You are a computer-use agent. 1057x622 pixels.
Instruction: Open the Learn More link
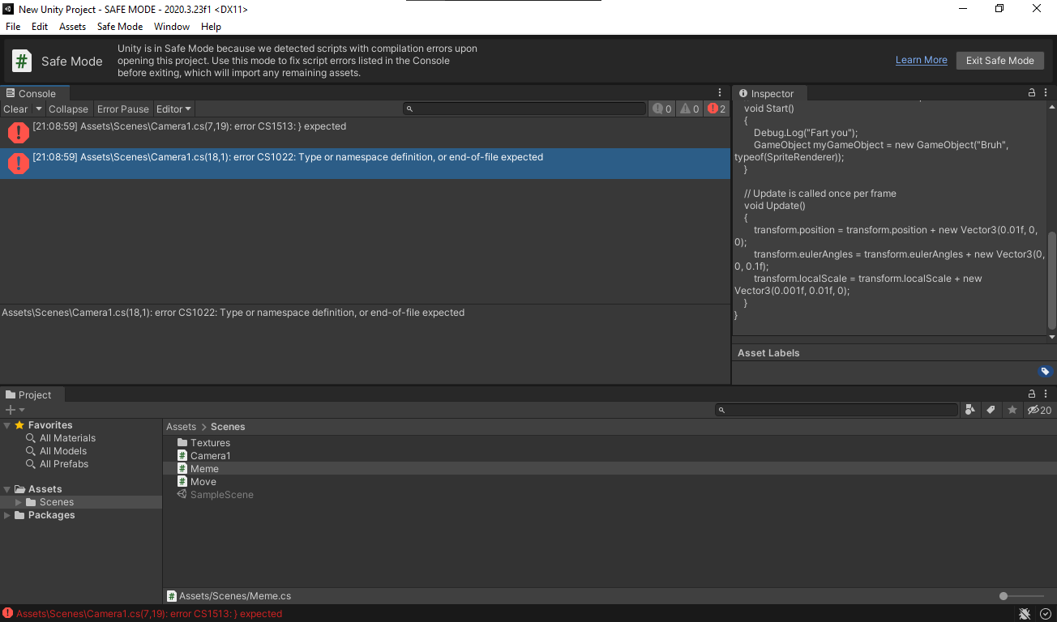922,60
